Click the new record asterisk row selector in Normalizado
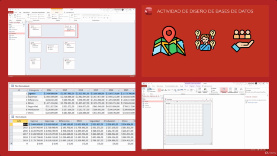The image size is (277, 156). 11,143
